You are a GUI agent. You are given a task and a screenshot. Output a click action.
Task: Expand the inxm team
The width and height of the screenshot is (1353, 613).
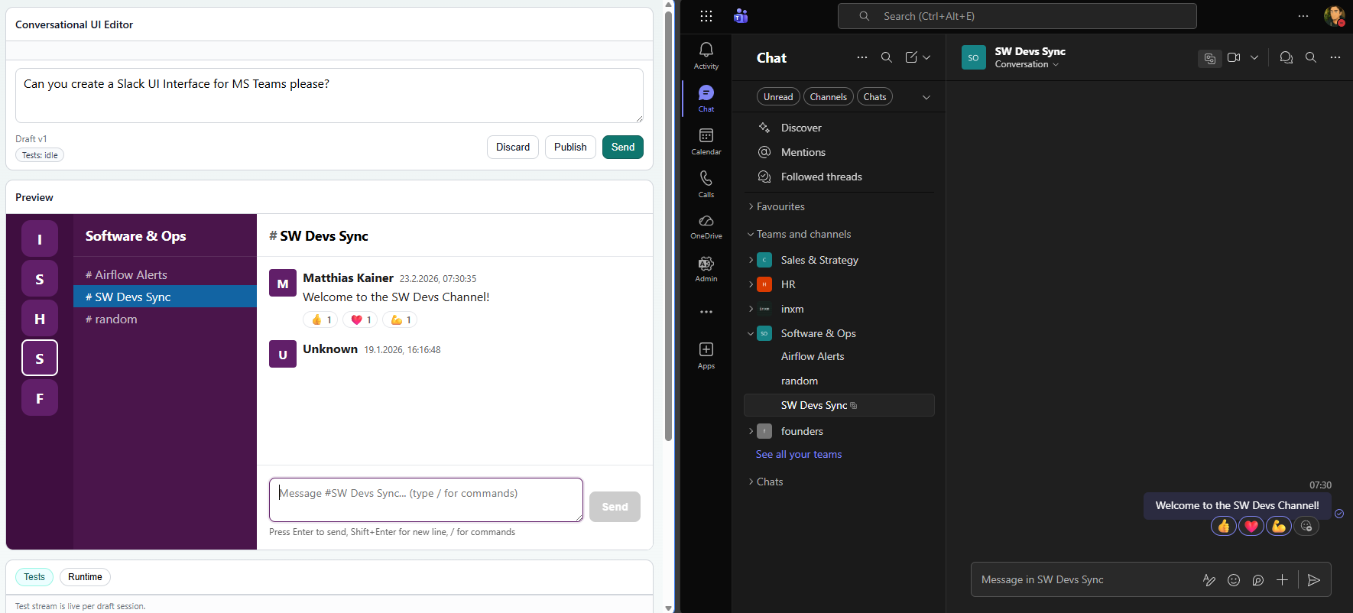(x=751, y=309)
